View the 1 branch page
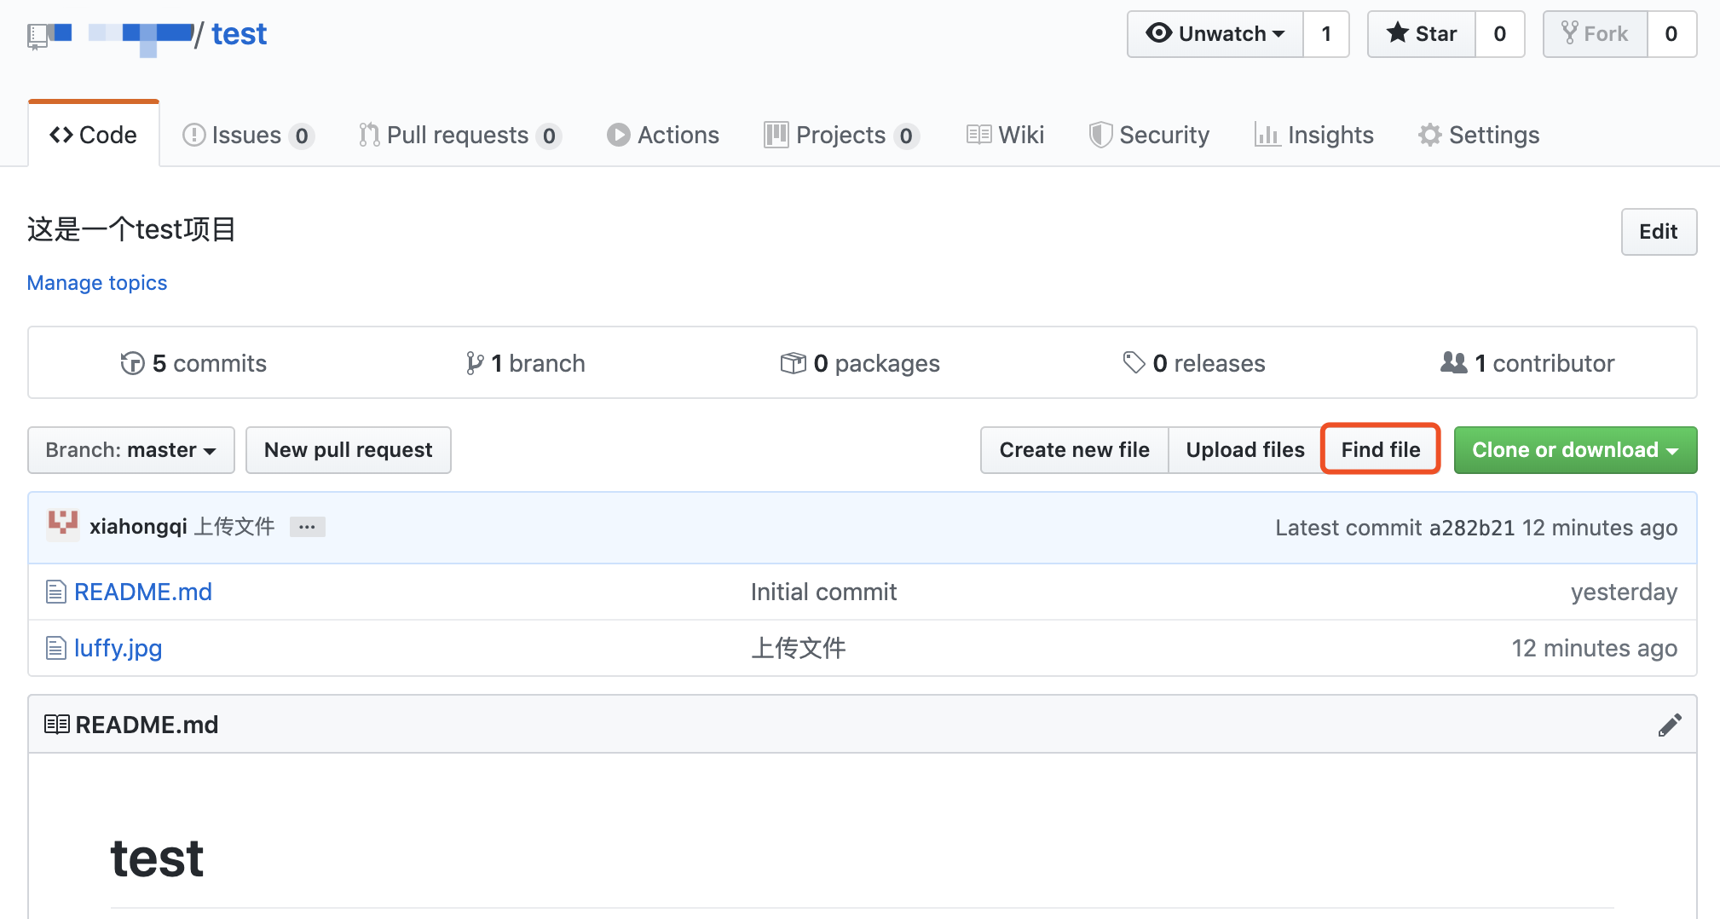 click(x=526, y=363)
